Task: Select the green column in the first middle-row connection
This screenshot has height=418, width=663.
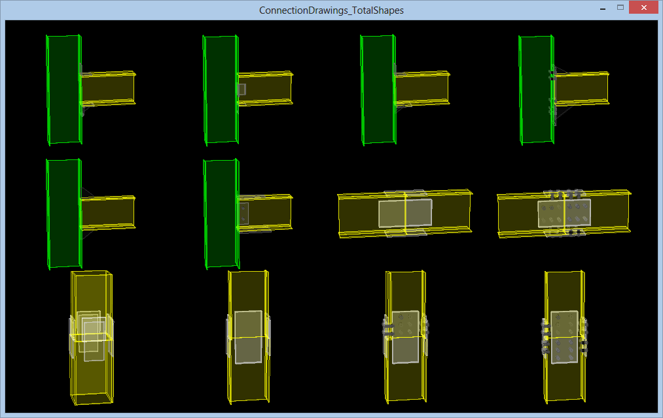Action: click(63, 213)
